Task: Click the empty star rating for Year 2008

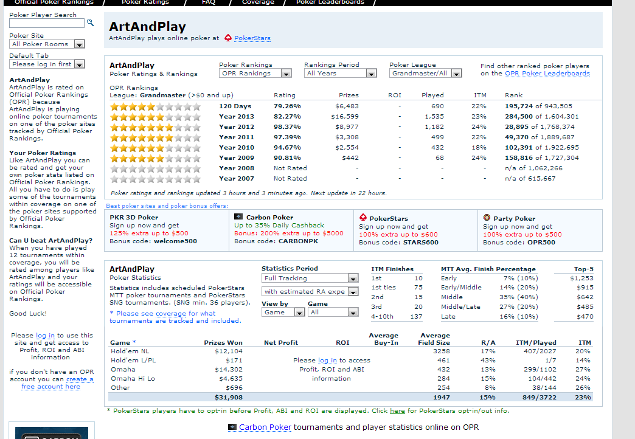Action: point(156,168)
